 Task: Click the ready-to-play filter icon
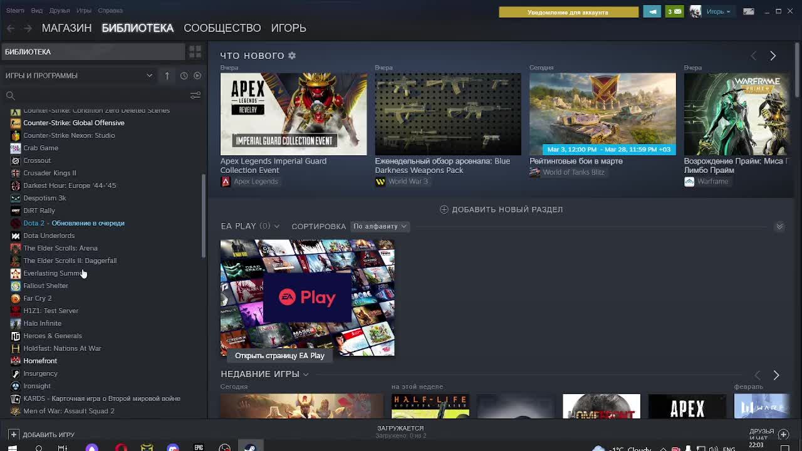coord(197,75)
